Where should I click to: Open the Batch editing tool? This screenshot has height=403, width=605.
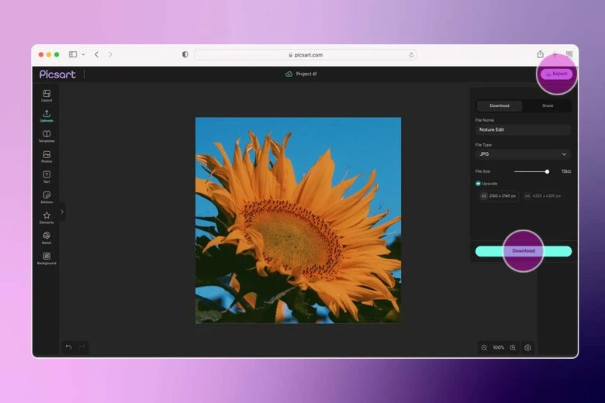(47, 237)
